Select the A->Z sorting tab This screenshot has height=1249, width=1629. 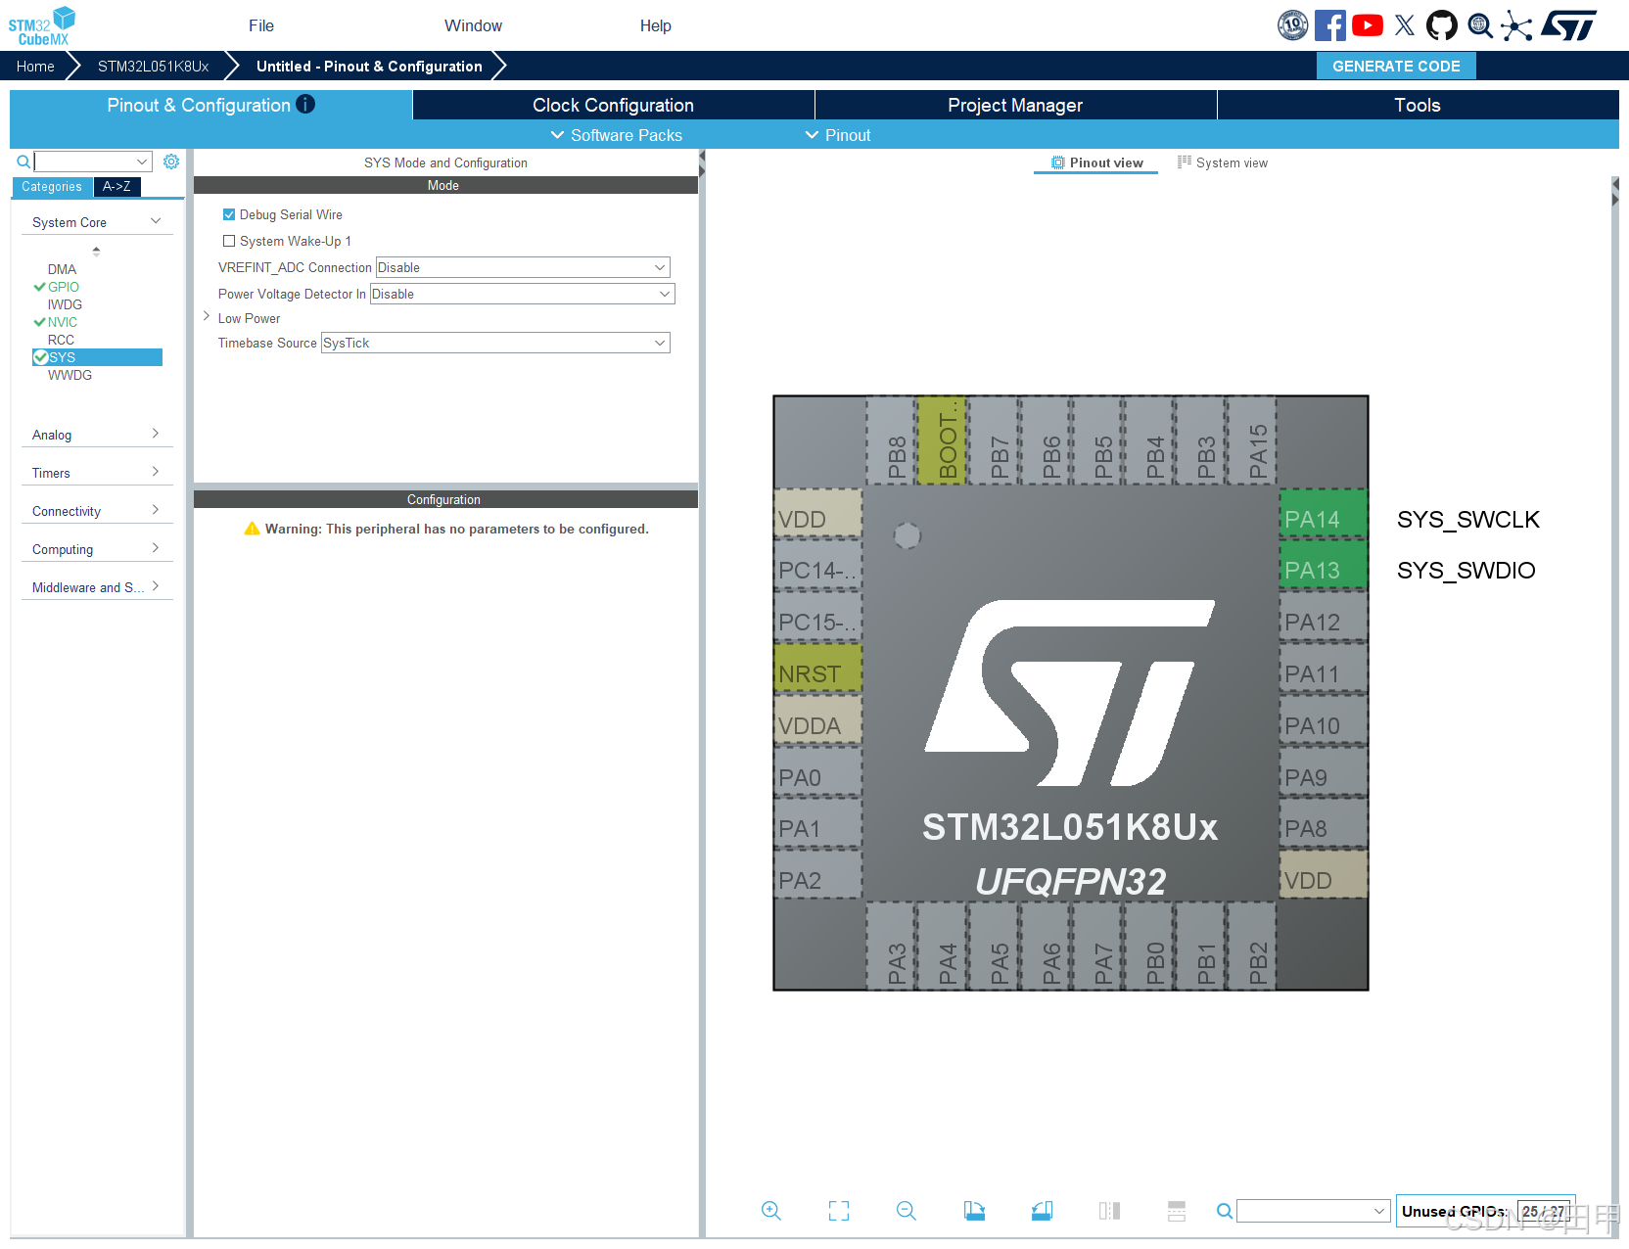pyautogui.click(x=116, y=186)
